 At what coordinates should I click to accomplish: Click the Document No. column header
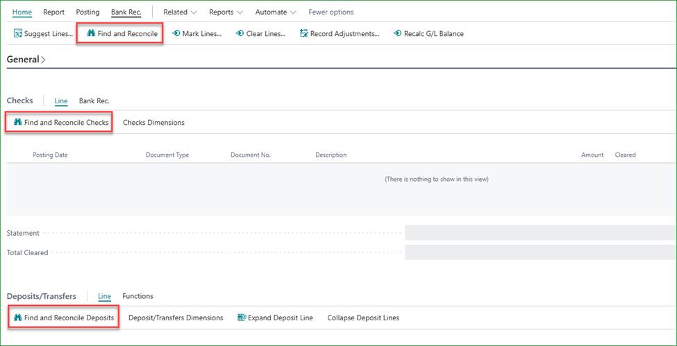coord(251,155)
